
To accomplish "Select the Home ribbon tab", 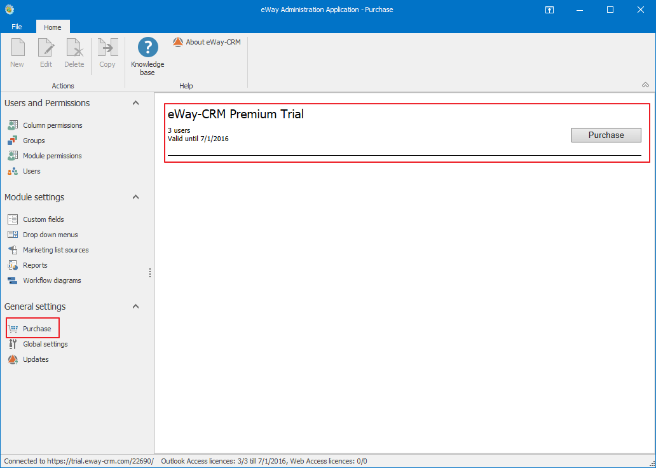I will click(x=53, y=27).
